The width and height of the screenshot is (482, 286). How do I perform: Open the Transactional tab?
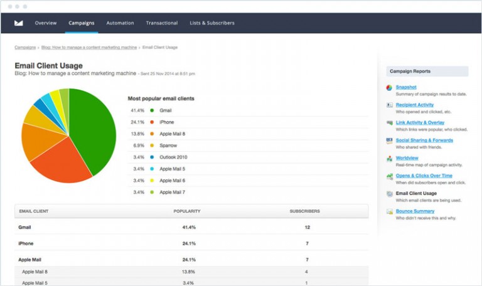tap(162, 23)
